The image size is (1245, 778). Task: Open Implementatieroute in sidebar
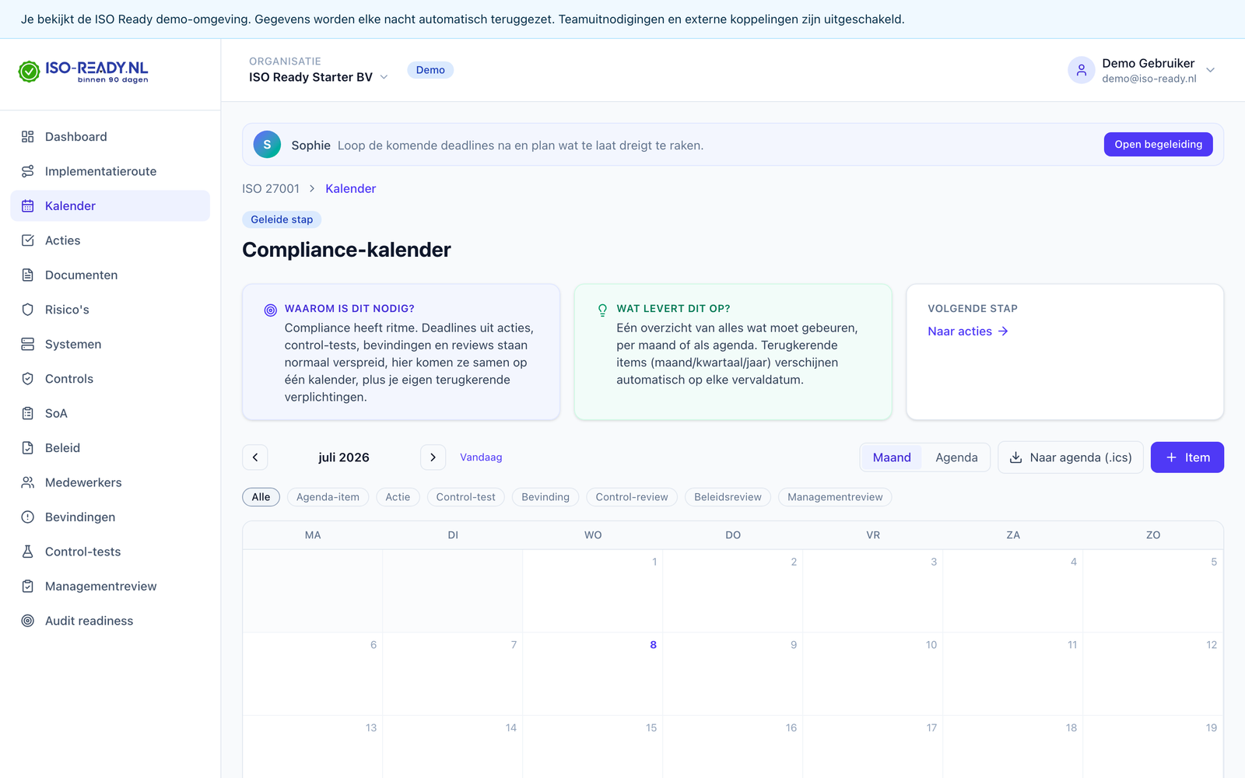pos(110,171)
